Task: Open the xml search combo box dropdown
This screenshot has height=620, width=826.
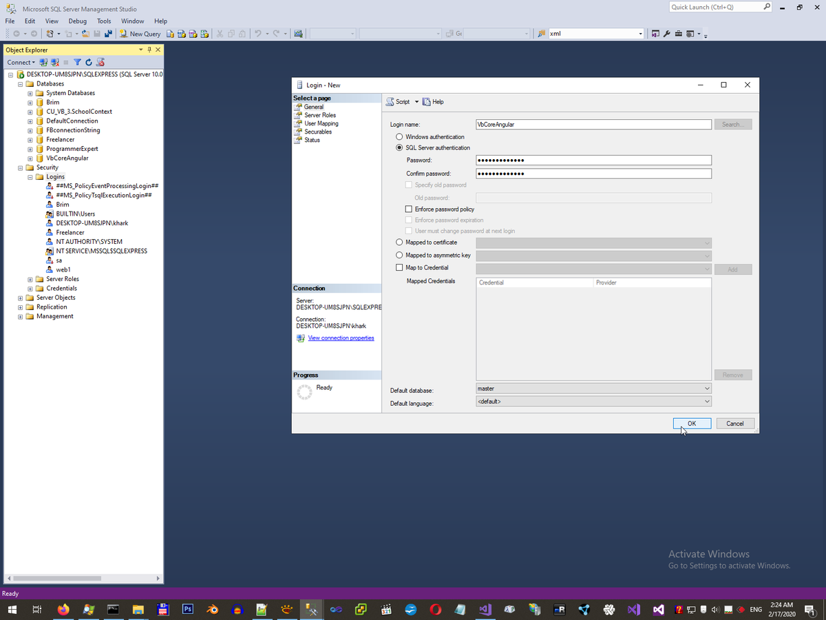Action: (x=640, y=34)
